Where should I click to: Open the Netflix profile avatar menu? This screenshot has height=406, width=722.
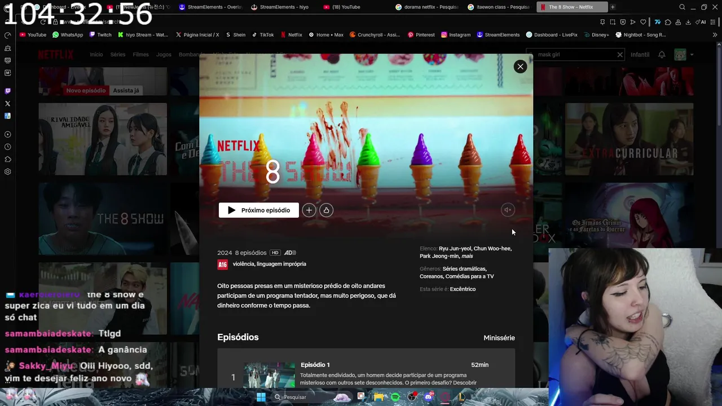coord(680,55)
